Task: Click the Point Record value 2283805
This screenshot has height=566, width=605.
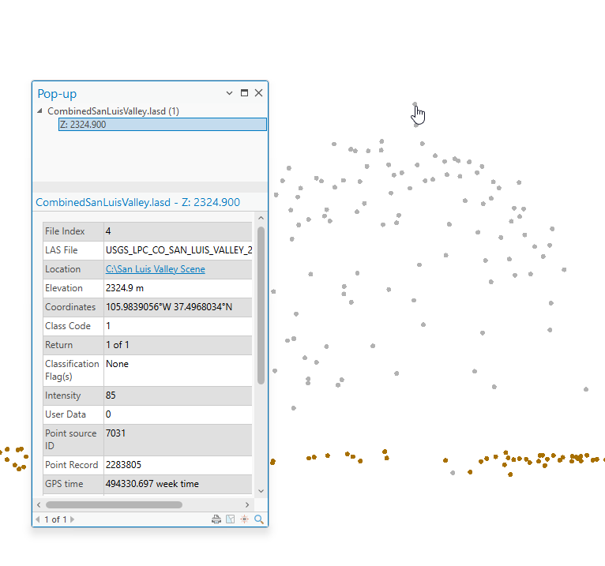Action: tap(123, 465)
